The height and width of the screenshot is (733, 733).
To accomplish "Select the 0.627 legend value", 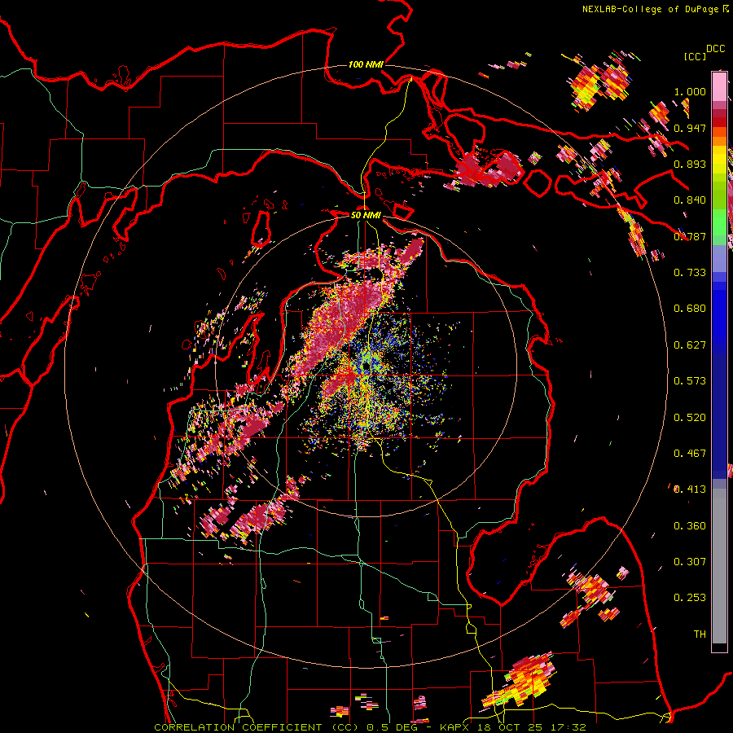I will pyautogui.click(x=690, y=345).
